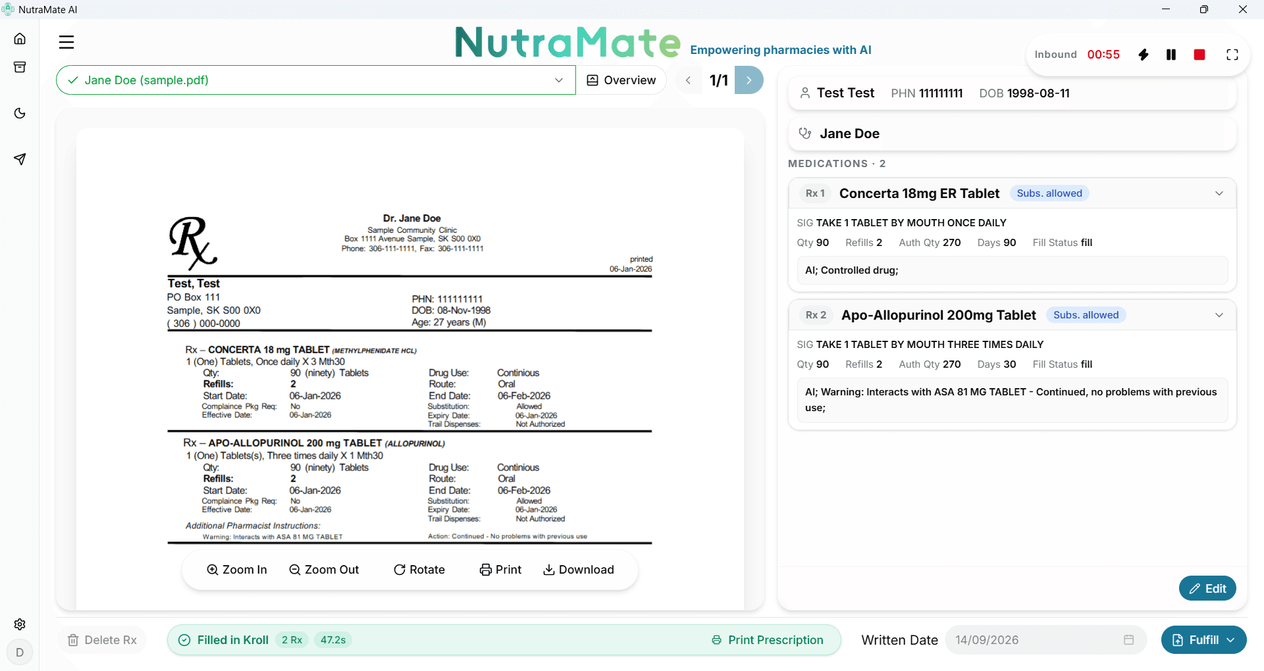Viewport: 1264px width, 671px height.
Task: Open the Written Date calendar icon
Action: 1129,640
